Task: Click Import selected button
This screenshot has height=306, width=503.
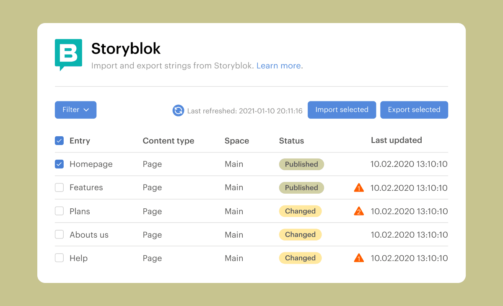Action: [x=342, y=110]
